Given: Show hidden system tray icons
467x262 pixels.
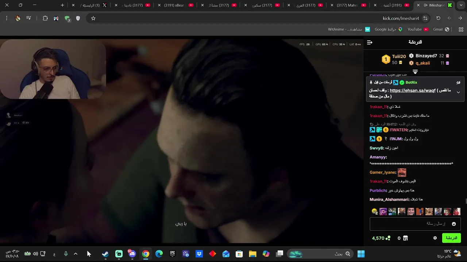Looking at the screenshot, I should 76,254.
